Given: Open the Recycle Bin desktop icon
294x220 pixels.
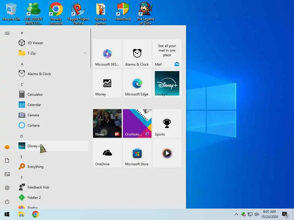Looking at the screenshot, I should [x=11, y=12].
